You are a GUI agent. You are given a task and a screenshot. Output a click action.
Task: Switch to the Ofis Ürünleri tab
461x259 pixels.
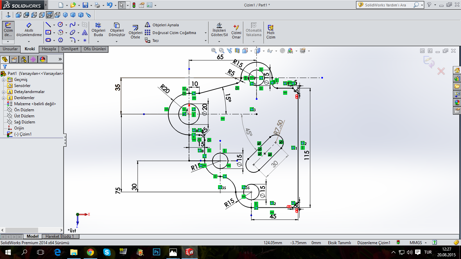point(95,49)
